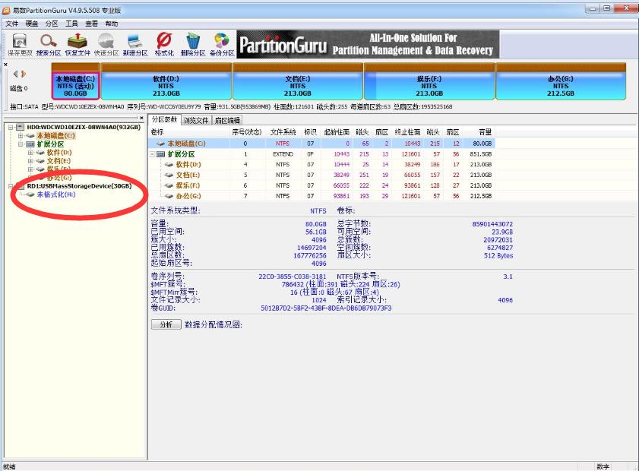639x471 pixels.
Task: Close the disk map panel with the small x
Action: point(6,65)
